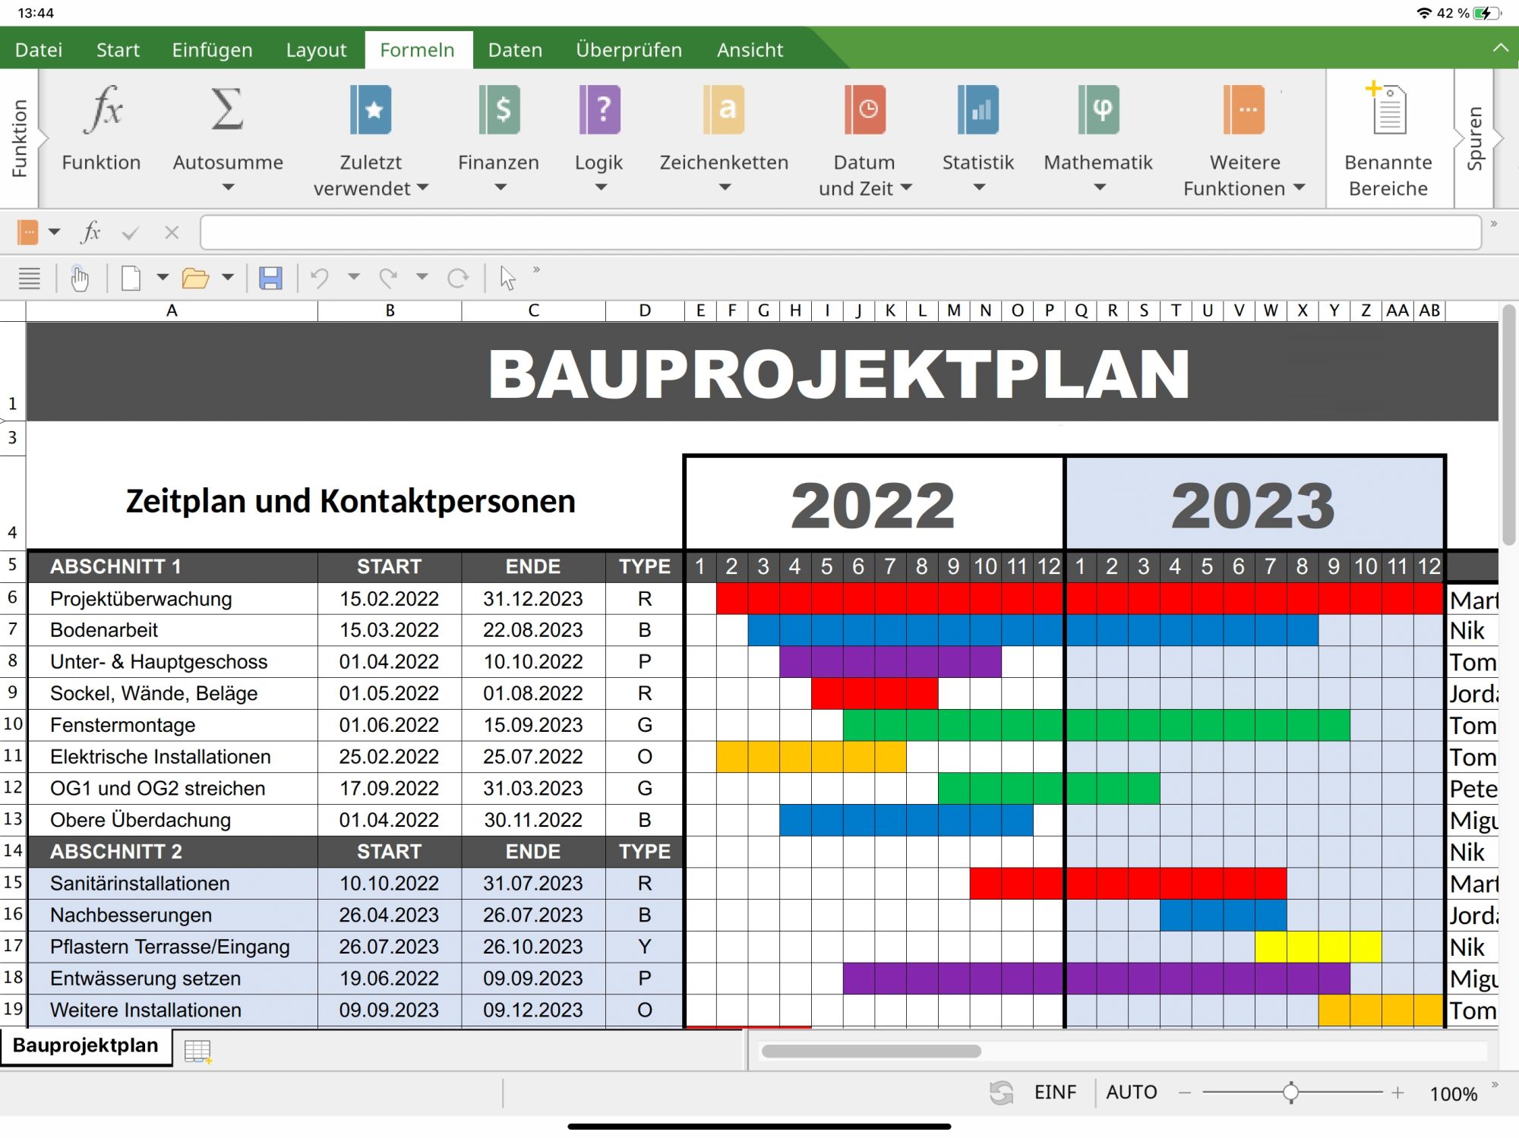
Task: Switch to the Einfügen ribbon tab
Action: (x=212, y=50)
